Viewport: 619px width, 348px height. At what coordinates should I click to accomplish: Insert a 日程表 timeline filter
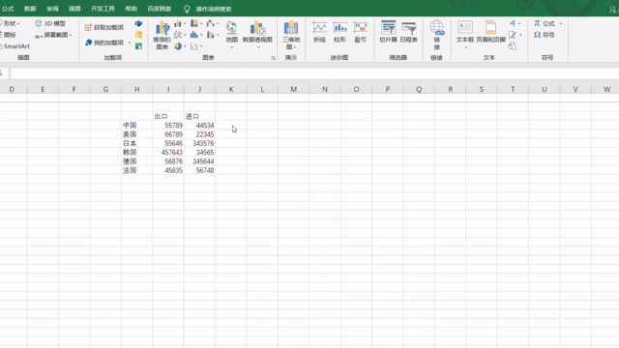[x=408, y=32]
